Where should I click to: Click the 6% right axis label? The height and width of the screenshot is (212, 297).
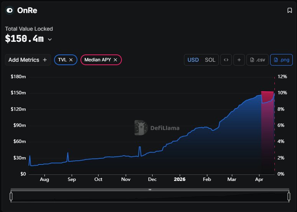pos(281,125)
